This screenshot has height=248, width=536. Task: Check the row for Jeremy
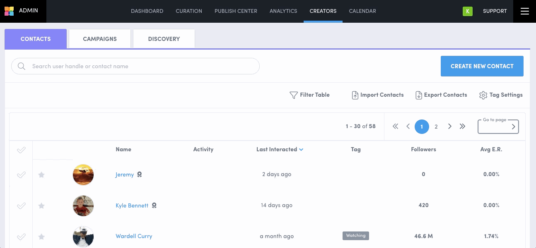coord(21,175)
